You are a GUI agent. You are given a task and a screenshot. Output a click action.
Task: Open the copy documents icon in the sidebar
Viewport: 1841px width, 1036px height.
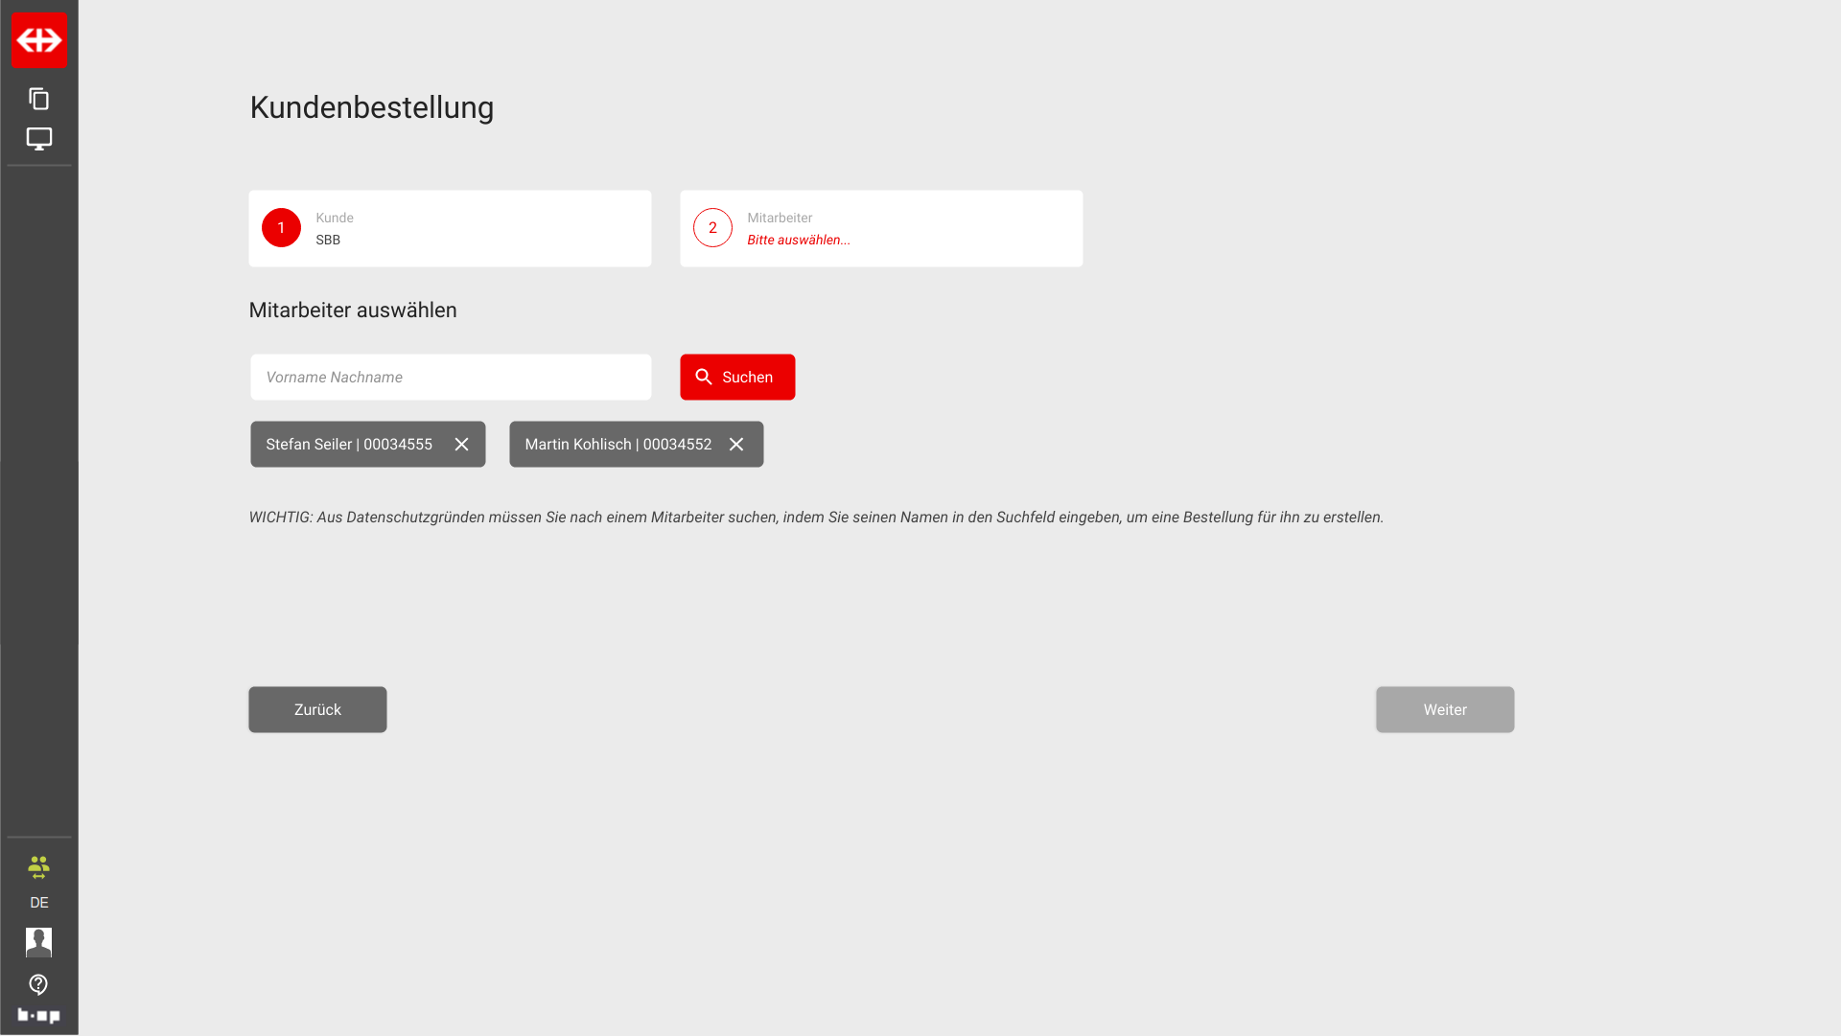coord(38,99)
